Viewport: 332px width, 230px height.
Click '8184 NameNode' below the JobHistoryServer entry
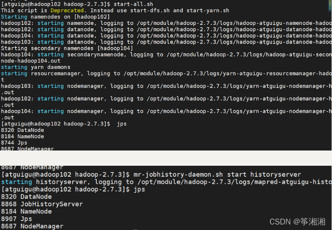[26, 211]
